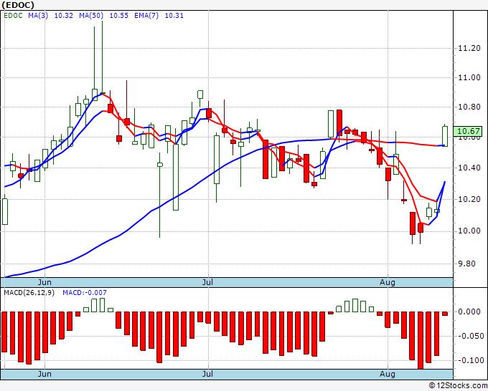Click the MA(50) legend label
This screenshot has width=488, height=391.
91,16
